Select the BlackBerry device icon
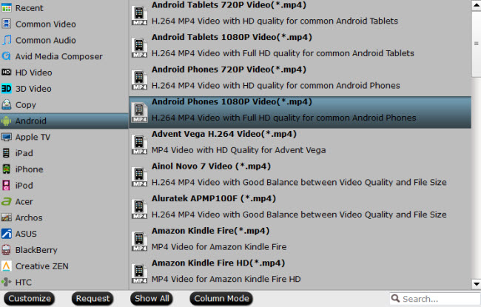Screen dimensions: 481x307 point(6,249)
